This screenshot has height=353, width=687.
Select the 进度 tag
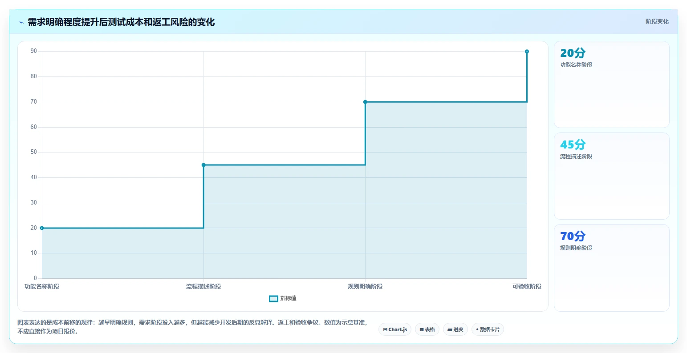455,329
